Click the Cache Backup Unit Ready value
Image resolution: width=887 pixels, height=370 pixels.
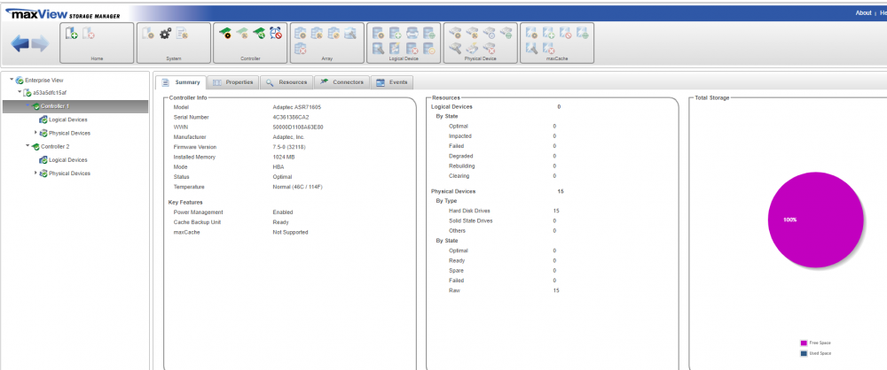click(281, 222)
